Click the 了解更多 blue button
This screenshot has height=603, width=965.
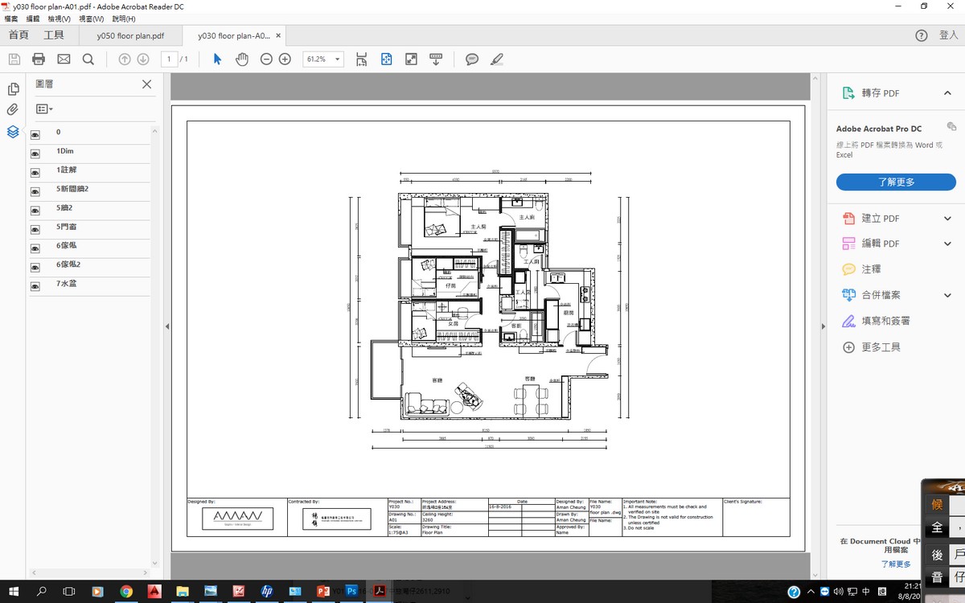(x=896, y=183)
